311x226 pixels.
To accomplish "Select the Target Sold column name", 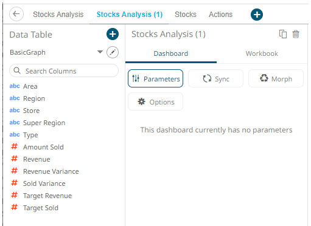I will point(41,208).
